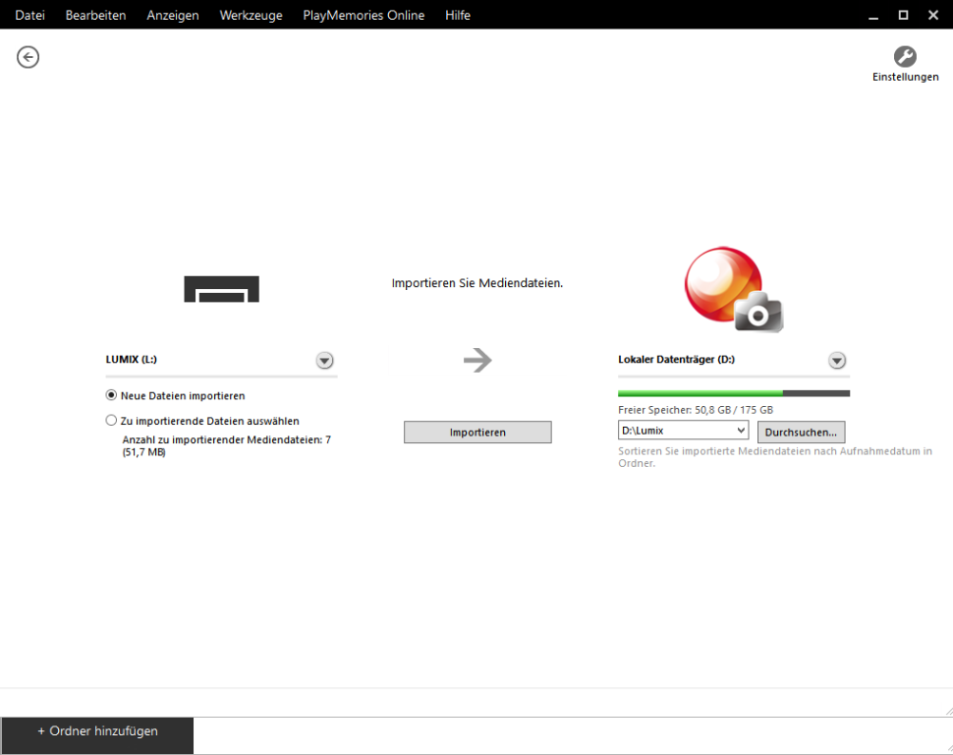The height and width of the screenshot is (755, 953).
Task: Expand the LUMIX (L:) source dropdown
Action: tap(324, 361)
